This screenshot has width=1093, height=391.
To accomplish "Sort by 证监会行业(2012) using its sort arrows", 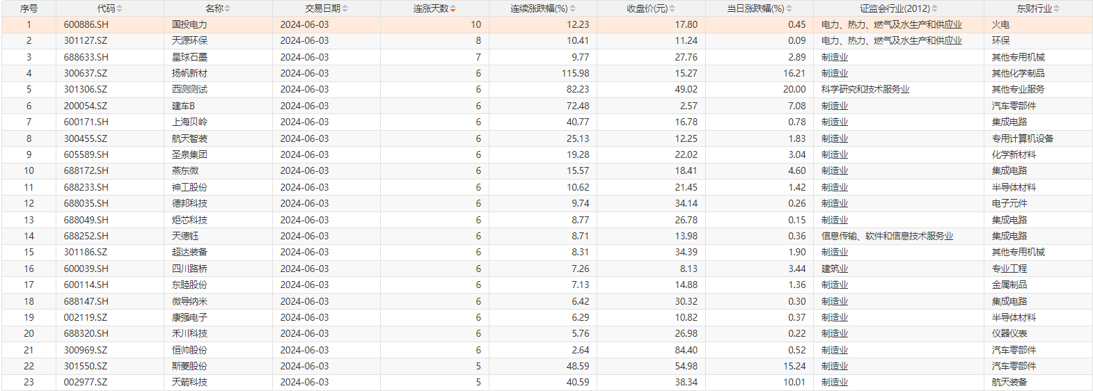I will [934, 8].
